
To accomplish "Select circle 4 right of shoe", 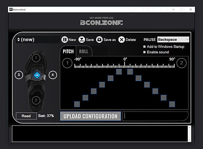I will pyautogui.click(x=52, y=75).
